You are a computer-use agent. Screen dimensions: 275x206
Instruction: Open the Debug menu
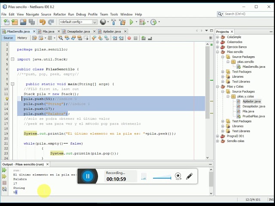[x=81, y=14]
